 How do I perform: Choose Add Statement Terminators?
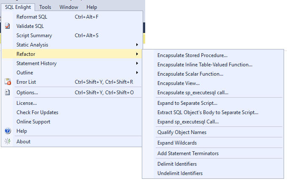[x=213, y=153]
